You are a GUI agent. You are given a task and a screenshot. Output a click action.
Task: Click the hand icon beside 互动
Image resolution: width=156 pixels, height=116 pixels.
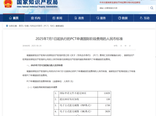(141, 18)
